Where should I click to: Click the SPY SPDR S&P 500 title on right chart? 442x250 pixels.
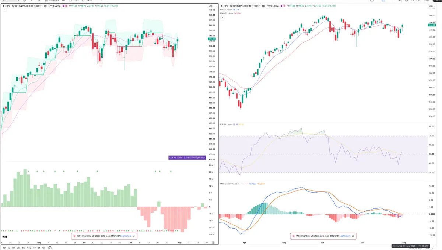click(252, 6)
